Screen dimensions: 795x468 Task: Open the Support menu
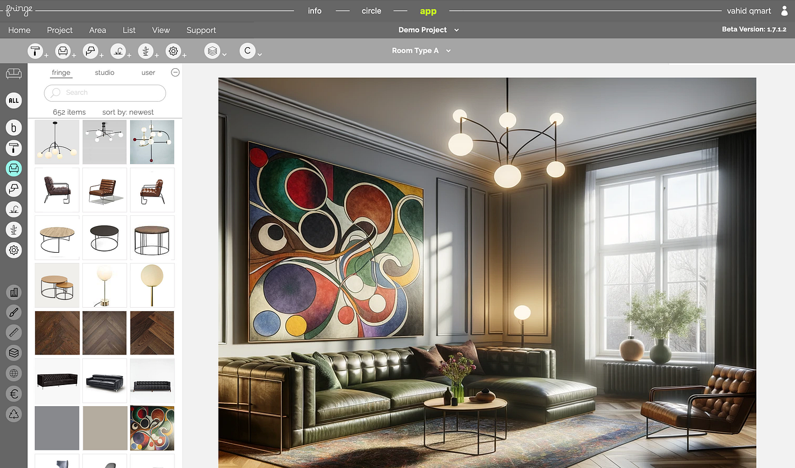pos(201,30)
